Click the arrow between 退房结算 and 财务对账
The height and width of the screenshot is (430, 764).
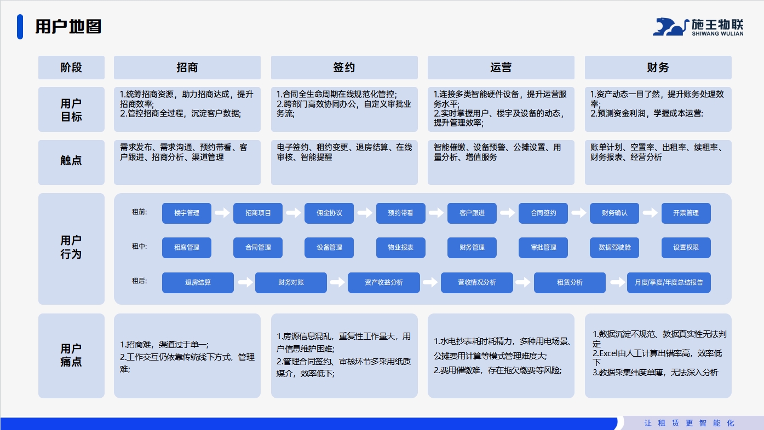pyautogui.click(x=246, y=282)
